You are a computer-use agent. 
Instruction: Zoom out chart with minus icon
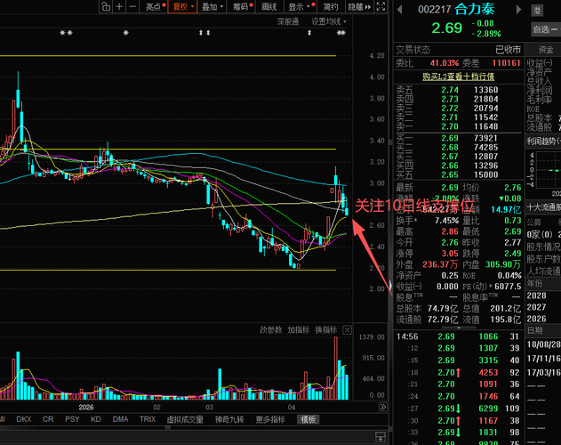pos(132,6)
